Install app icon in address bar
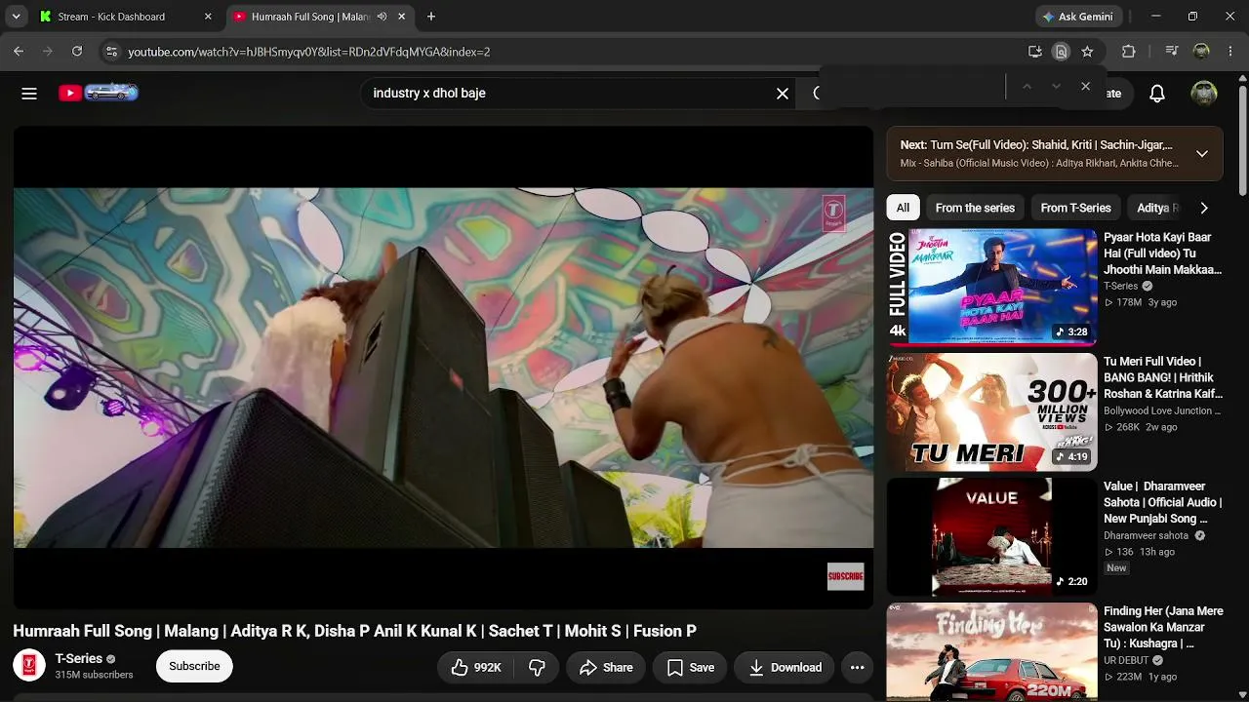The height and width of the screenshot is (702, 1249). (1035, 52)
